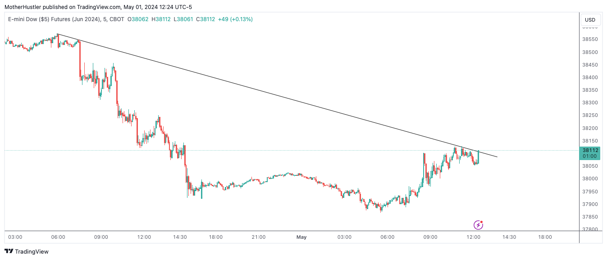Click the 38550 level on price scale
The height and width of the screenshot is (259, 607).
tap(590, 40)
